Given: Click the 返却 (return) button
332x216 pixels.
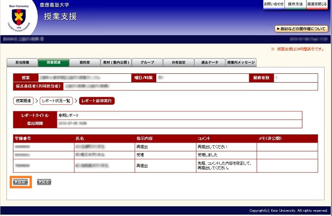Looking at the screenshot, I should 21,182.
